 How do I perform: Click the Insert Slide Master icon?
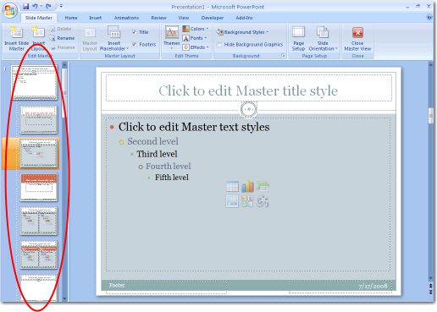click(16, 39)
